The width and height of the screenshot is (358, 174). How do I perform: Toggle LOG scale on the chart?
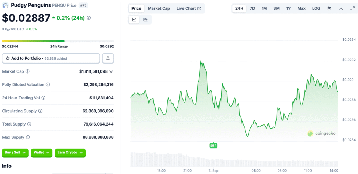click(316, 8)
